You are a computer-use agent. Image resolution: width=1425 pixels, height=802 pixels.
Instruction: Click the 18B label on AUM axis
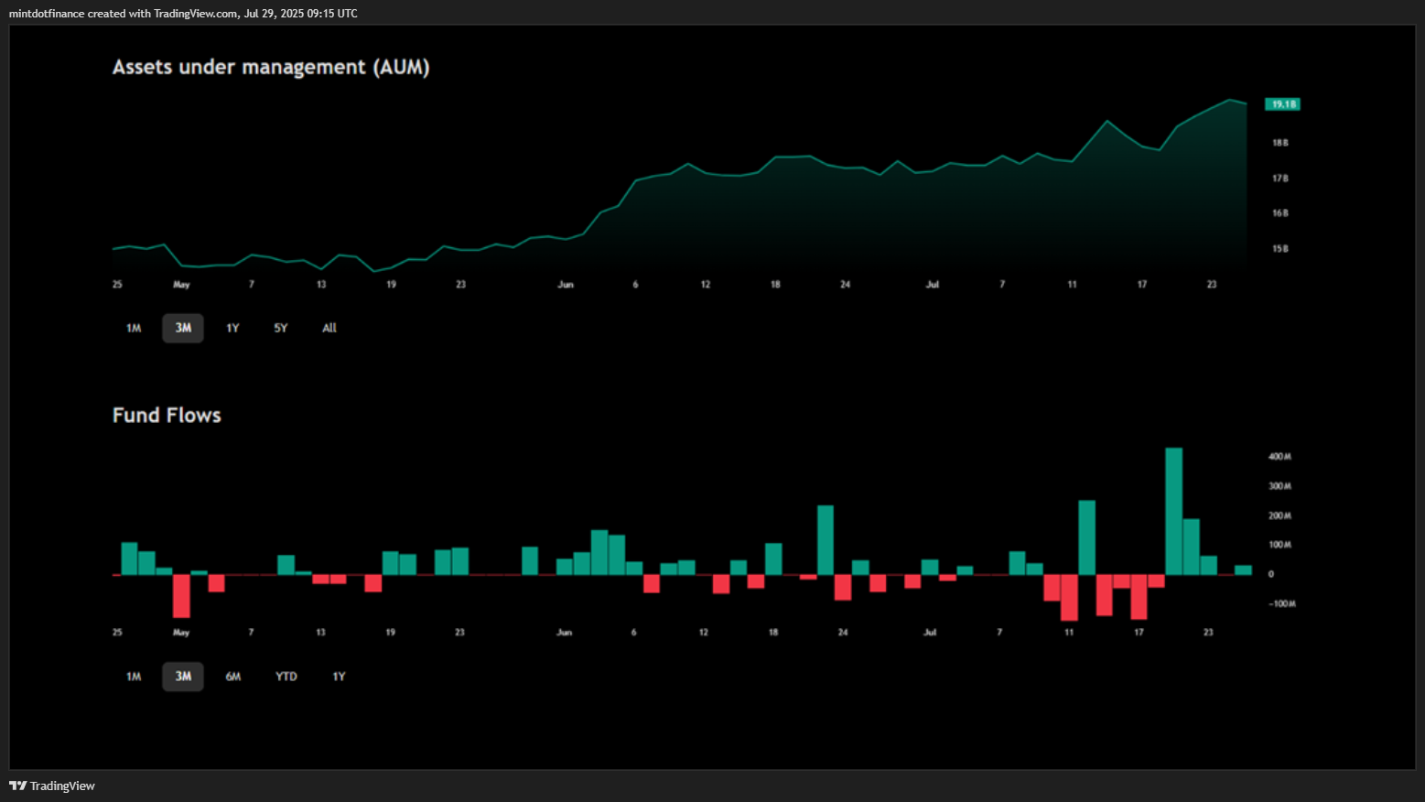(1279, 143)
